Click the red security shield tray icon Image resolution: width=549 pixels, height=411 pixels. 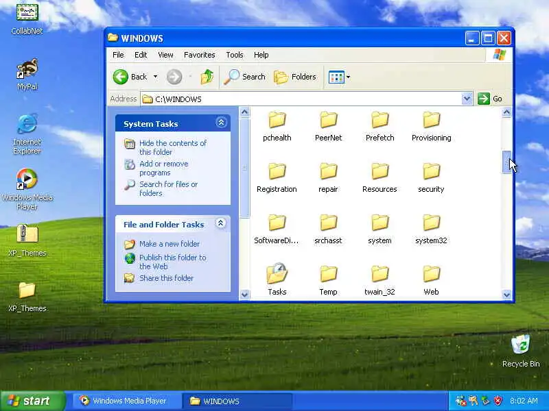click(x=498, y=401)
